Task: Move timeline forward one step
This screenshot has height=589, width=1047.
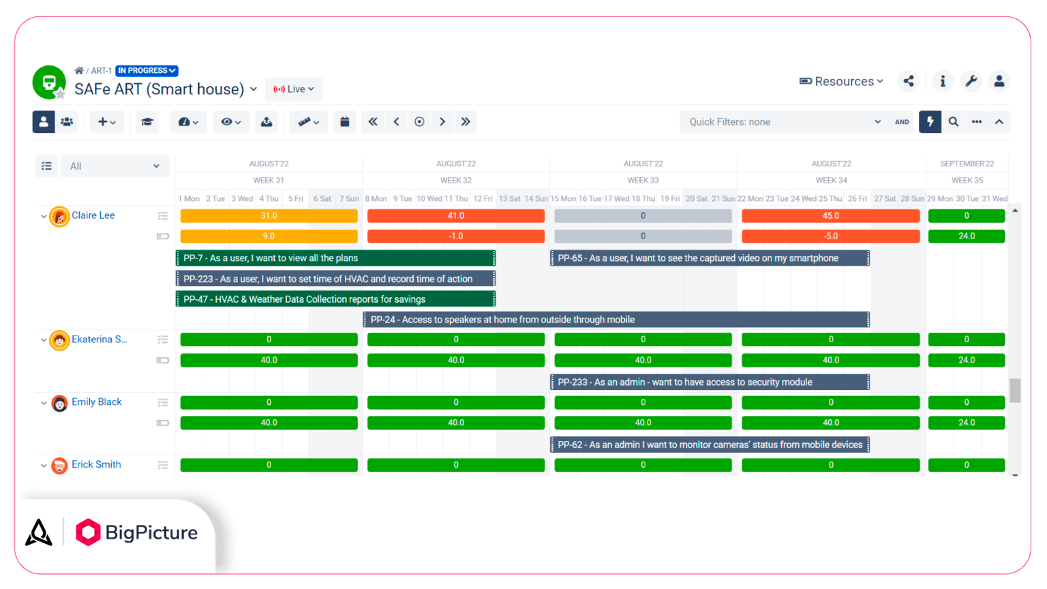Action: click(x=442, y=122)
